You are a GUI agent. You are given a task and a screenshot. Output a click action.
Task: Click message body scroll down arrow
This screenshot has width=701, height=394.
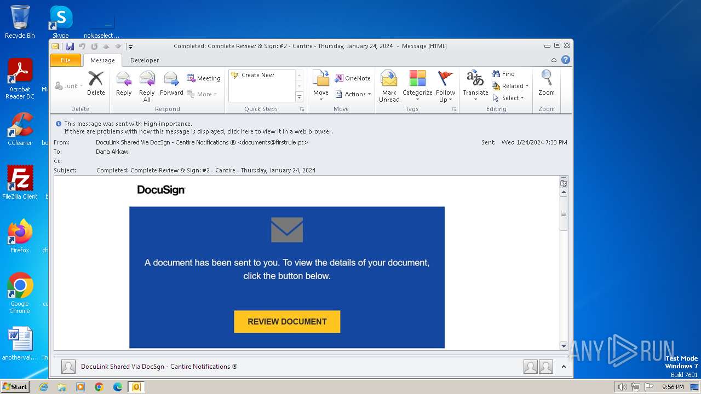coord(564,346)
